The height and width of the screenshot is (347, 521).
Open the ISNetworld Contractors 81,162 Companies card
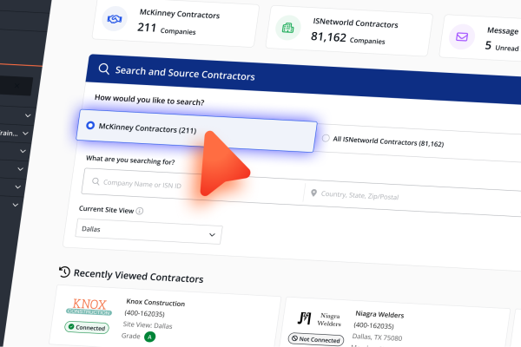pyautogui.click(x=349, y=31)
